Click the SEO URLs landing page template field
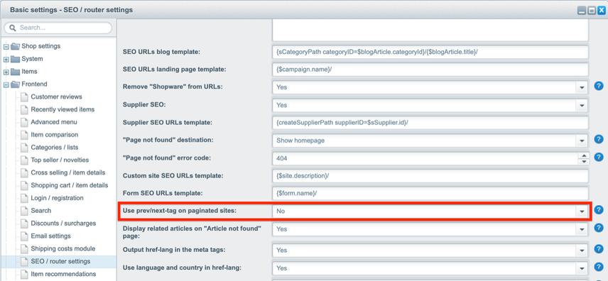The height and width of the screenshot is (281, 608). 430,70
